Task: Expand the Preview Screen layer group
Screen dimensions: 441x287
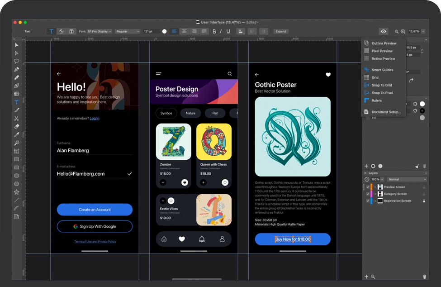Action: point(375,187)
